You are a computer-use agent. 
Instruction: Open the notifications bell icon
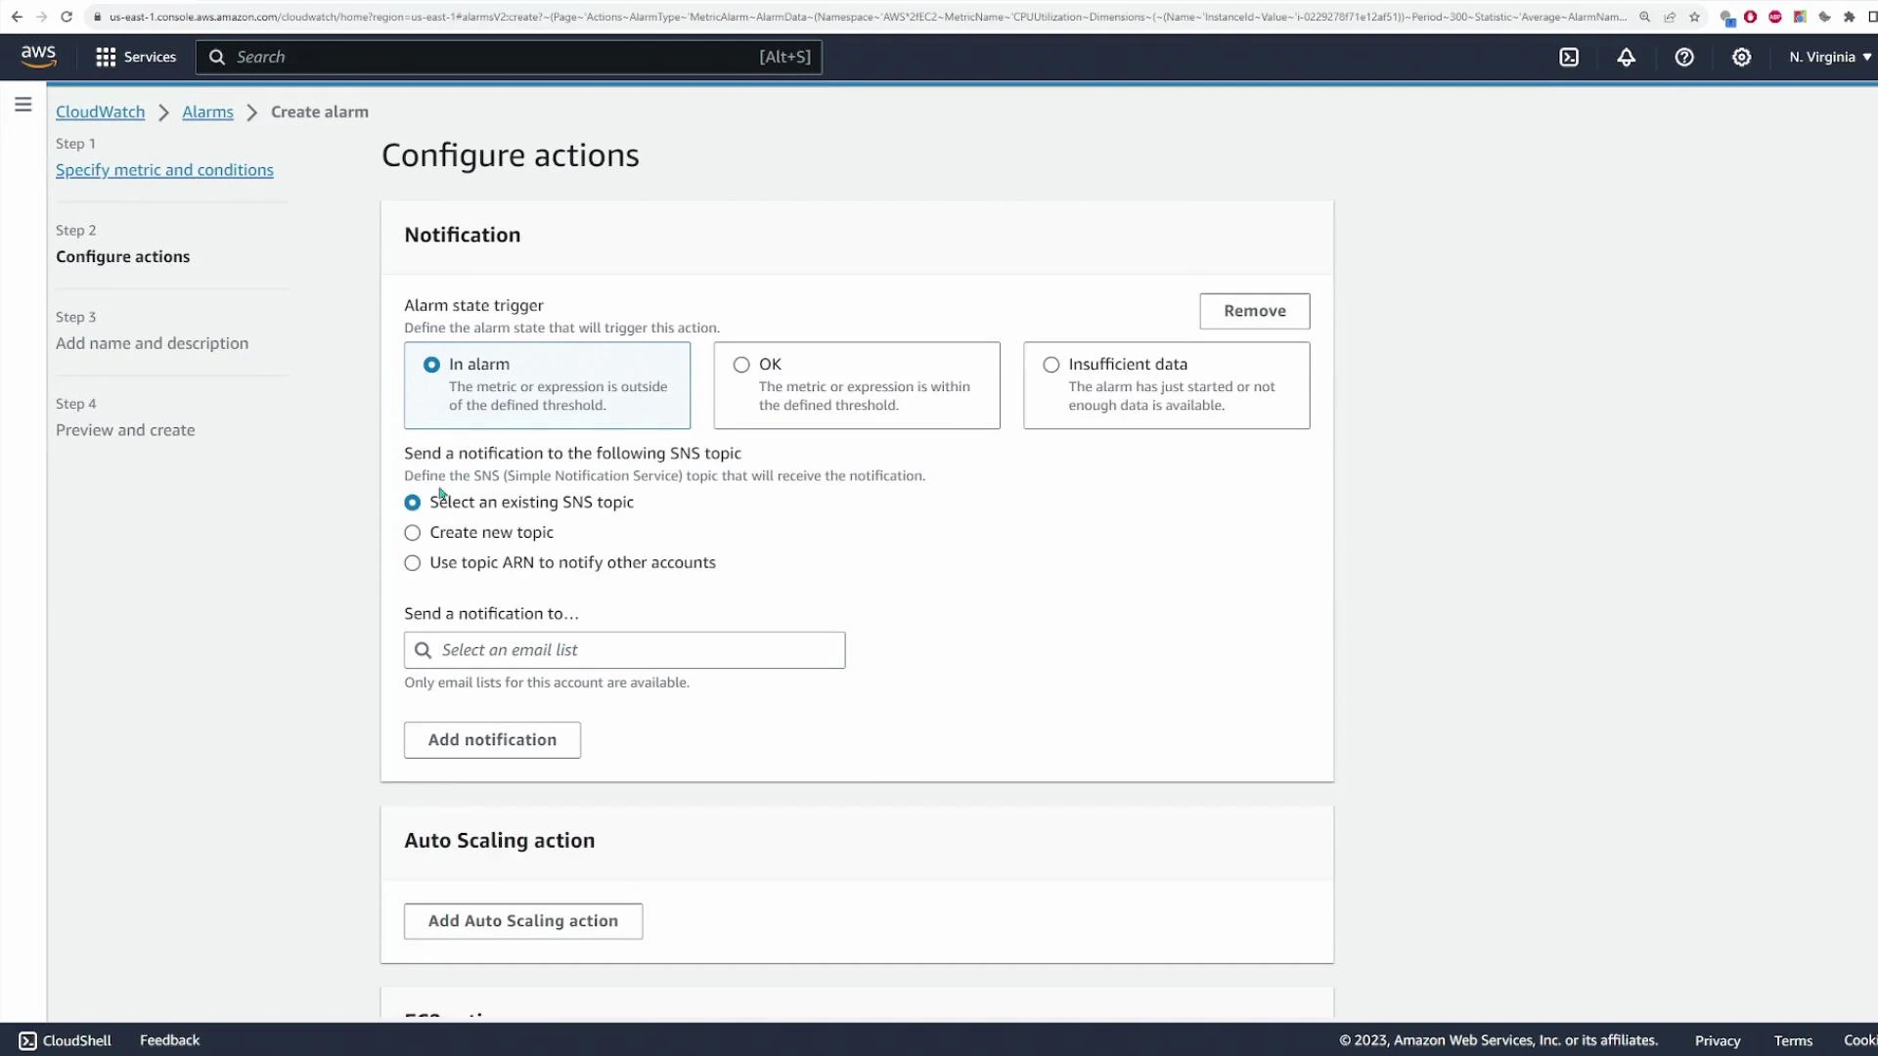click(x=1626, y=57)
